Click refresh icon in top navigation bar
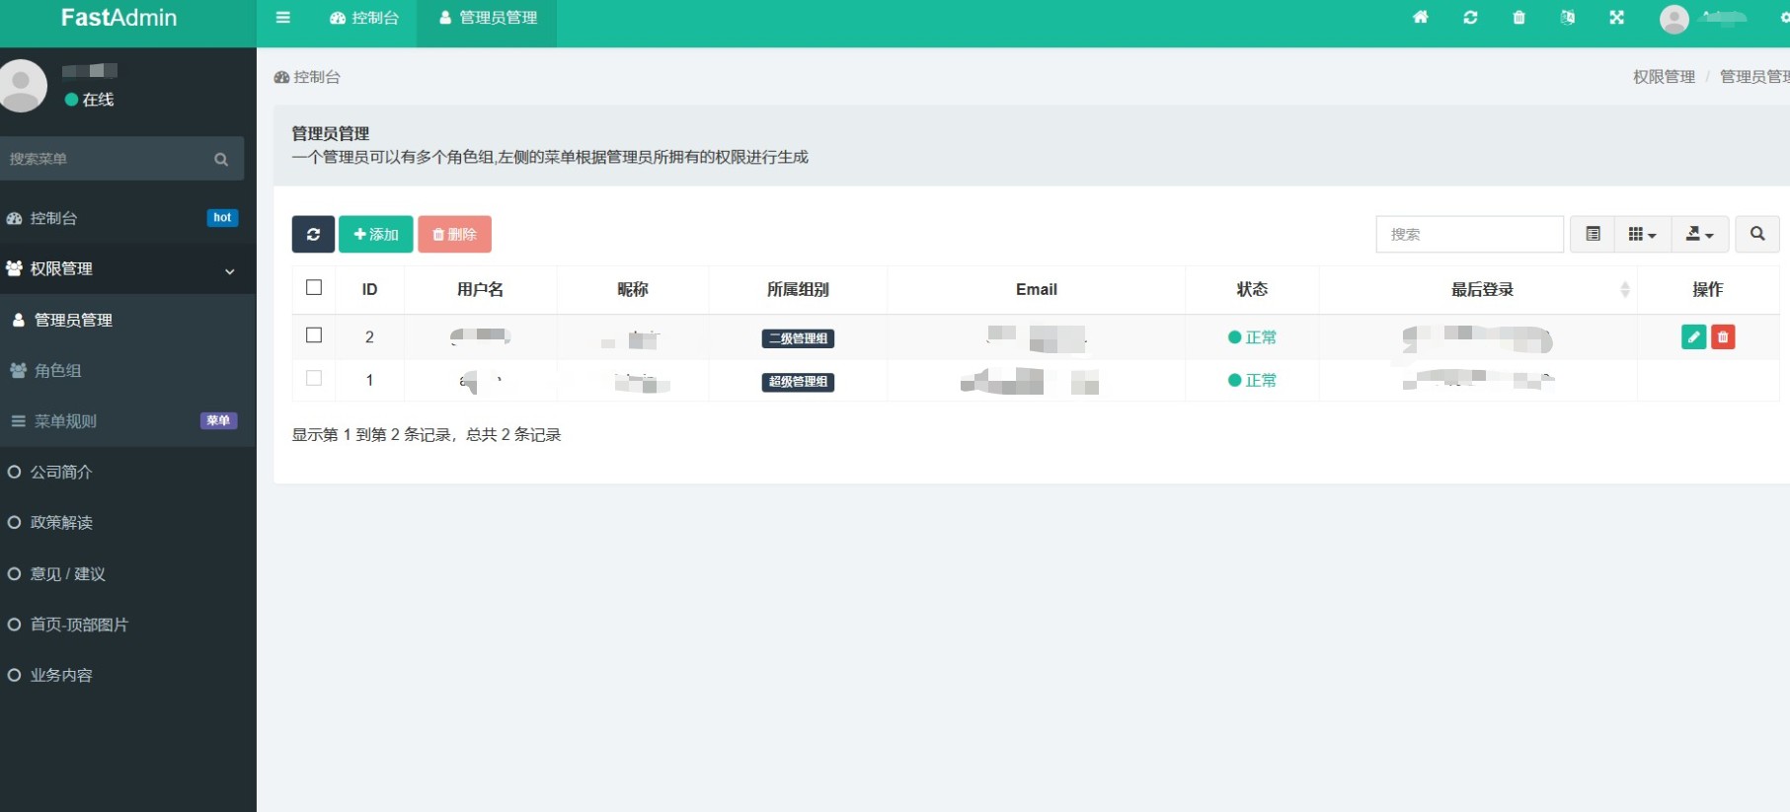Screen dimensions: 1790x812 (x=1470, y=17)
